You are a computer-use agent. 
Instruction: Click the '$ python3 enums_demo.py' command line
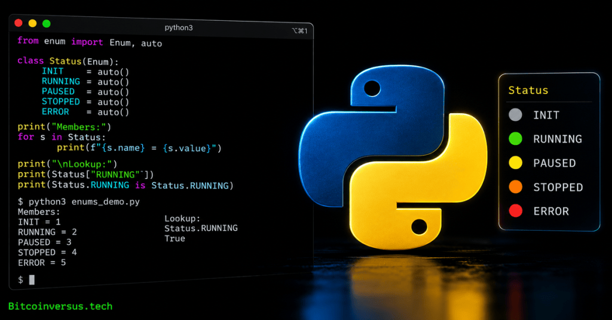pyautogui.click(x=79, y=201)
